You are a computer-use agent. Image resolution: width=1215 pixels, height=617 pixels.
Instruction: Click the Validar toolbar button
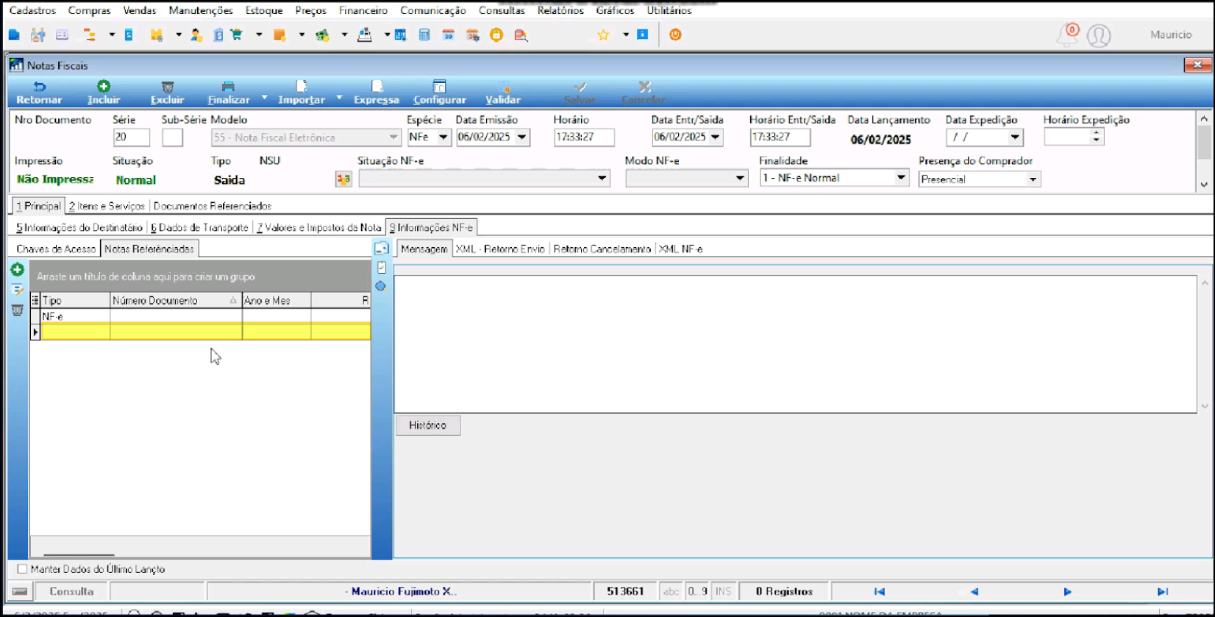pos(503,93)
